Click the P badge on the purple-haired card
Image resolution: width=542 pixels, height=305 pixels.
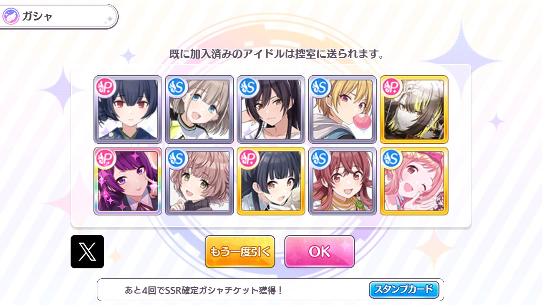coord(106,159)
